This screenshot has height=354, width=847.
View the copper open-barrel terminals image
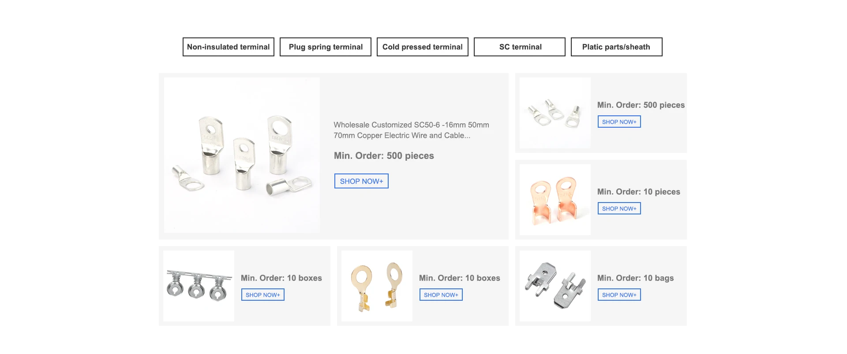click(555, 199)
